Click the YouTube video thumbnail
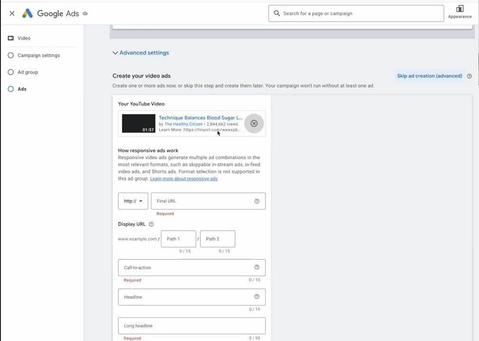Image resolution: width=479 pixels, height=341 pixels. point(139,123)
